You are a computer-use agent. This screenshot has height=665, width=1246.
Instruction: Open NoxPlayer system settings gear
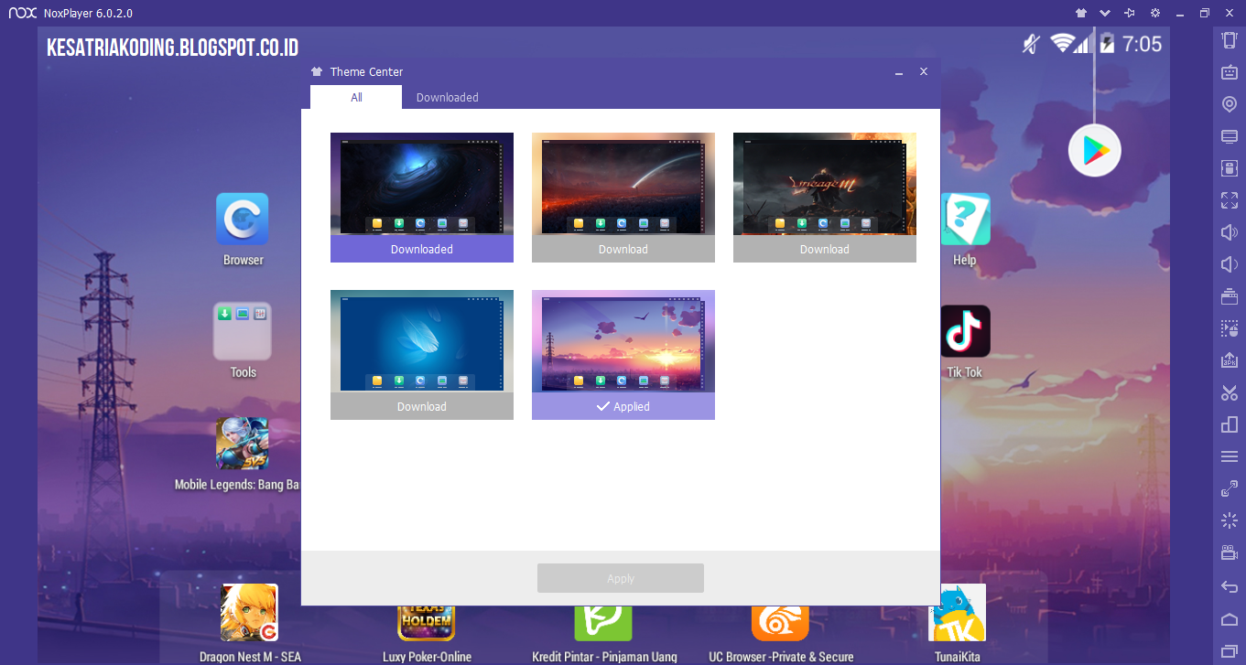(1154, 13)
